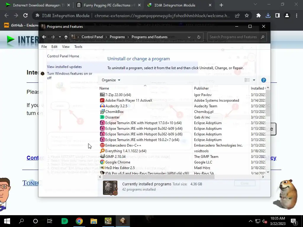This screenshot has width=303, height=227.
Task: Click the Chrome address bar URL
Action: [x=162, y=16]
